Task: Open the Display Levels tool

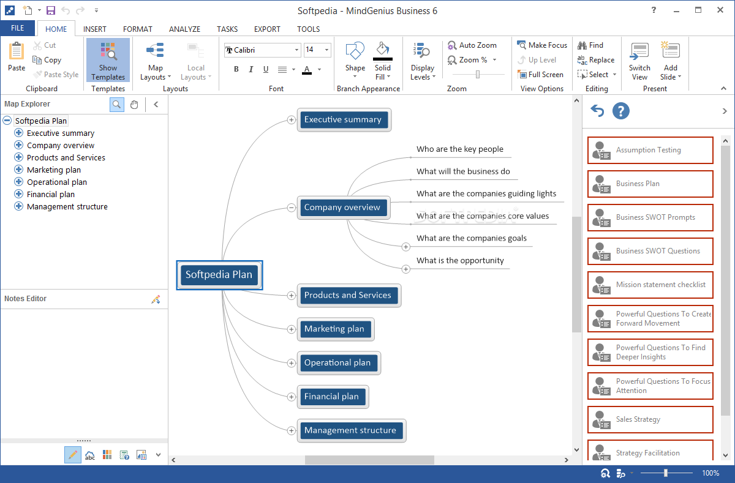Action: (423, 61)
